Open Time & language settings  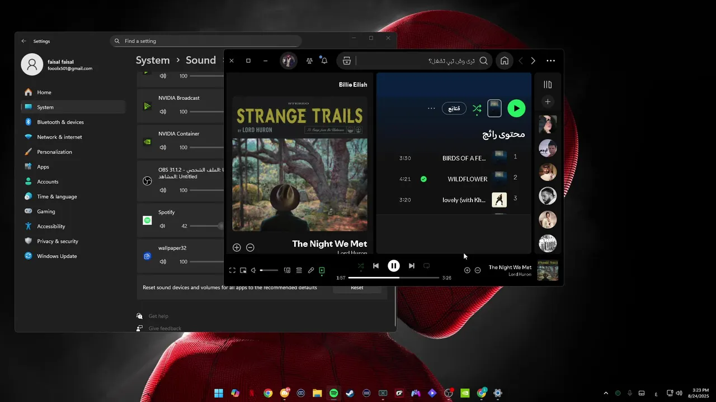click(x=73, y=197)
